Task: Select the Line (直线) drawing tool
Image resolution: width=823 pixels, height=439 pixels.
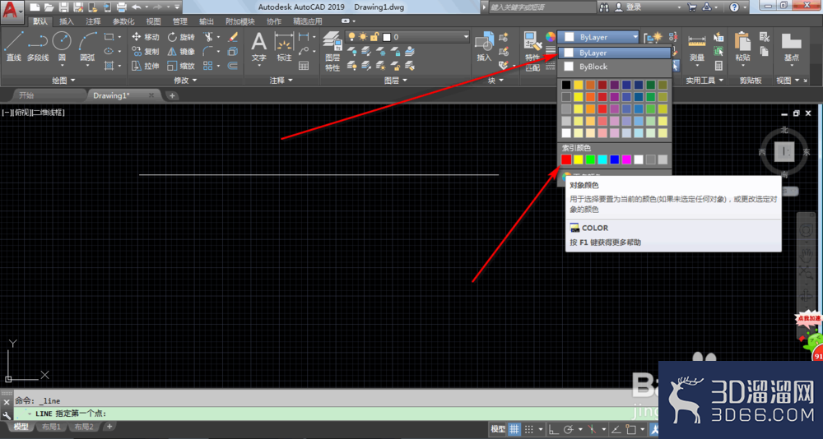Action: pos(13,46)
